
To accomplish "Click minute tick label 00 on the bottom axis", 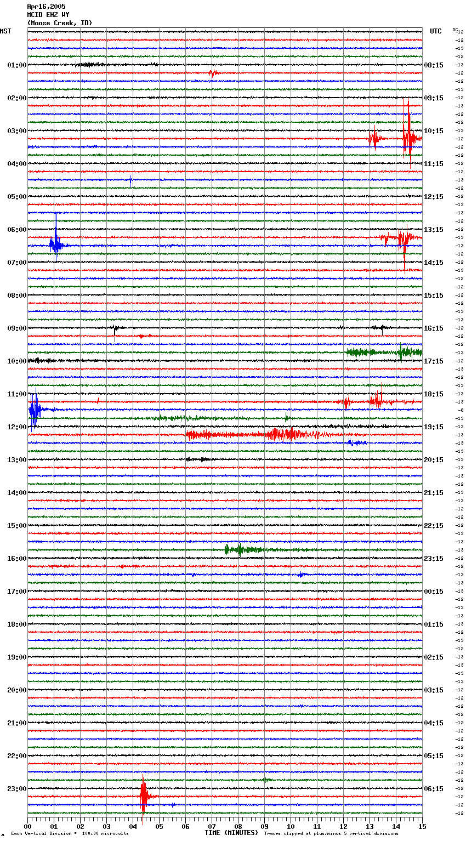I will (x=27, y=827).
